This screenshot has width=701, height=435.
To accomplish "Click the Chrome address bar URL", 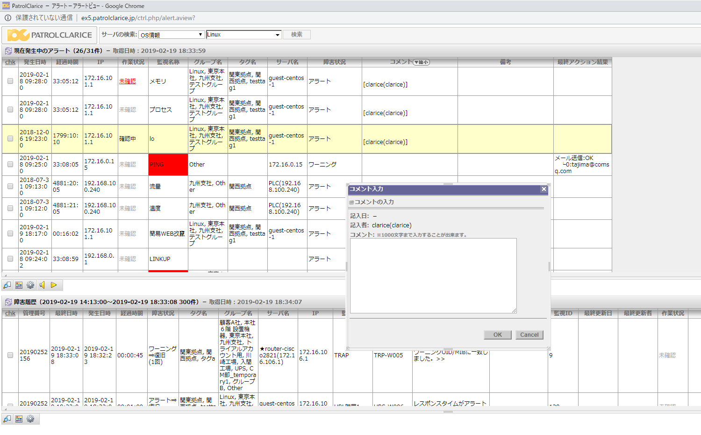I will 138,18.
